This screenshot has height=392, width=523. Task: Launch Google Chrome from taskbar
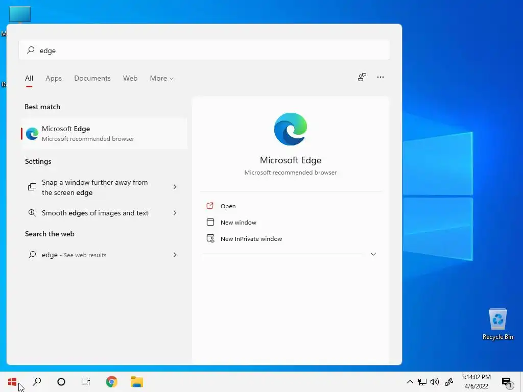coord(112,382)
